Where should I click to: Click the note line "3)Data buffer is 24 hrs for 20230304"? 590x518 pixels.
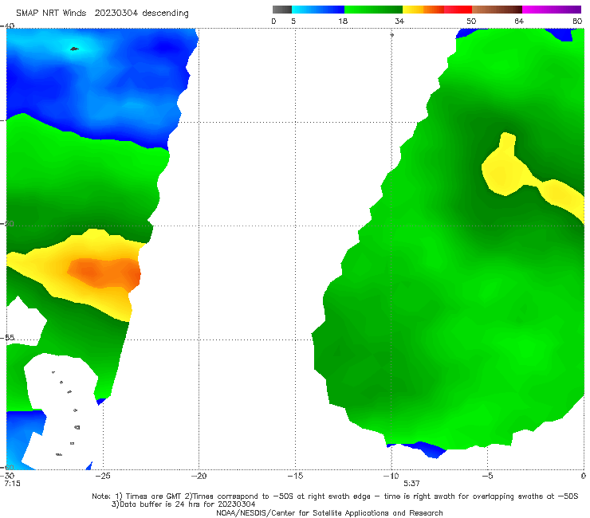[183, 504]
